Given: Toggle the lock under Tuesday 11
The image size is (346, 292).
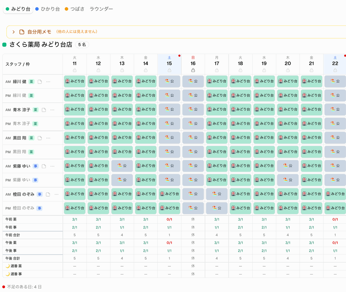Looking at the screenshot, I should 75,70.
